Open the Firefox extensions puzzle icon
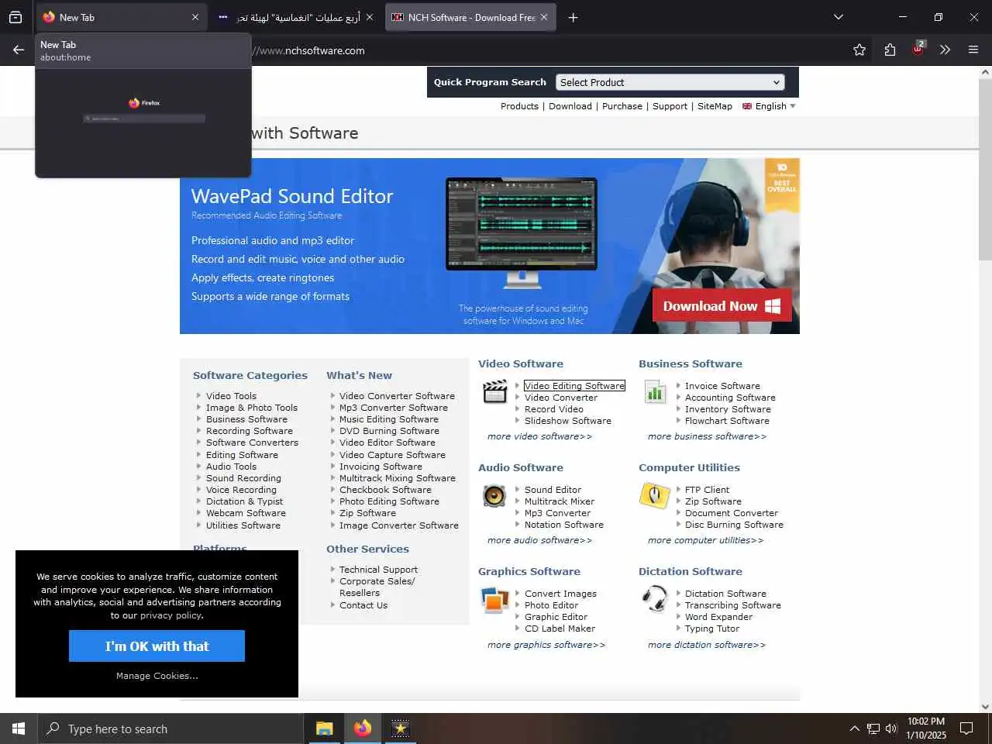 (890, 50)
